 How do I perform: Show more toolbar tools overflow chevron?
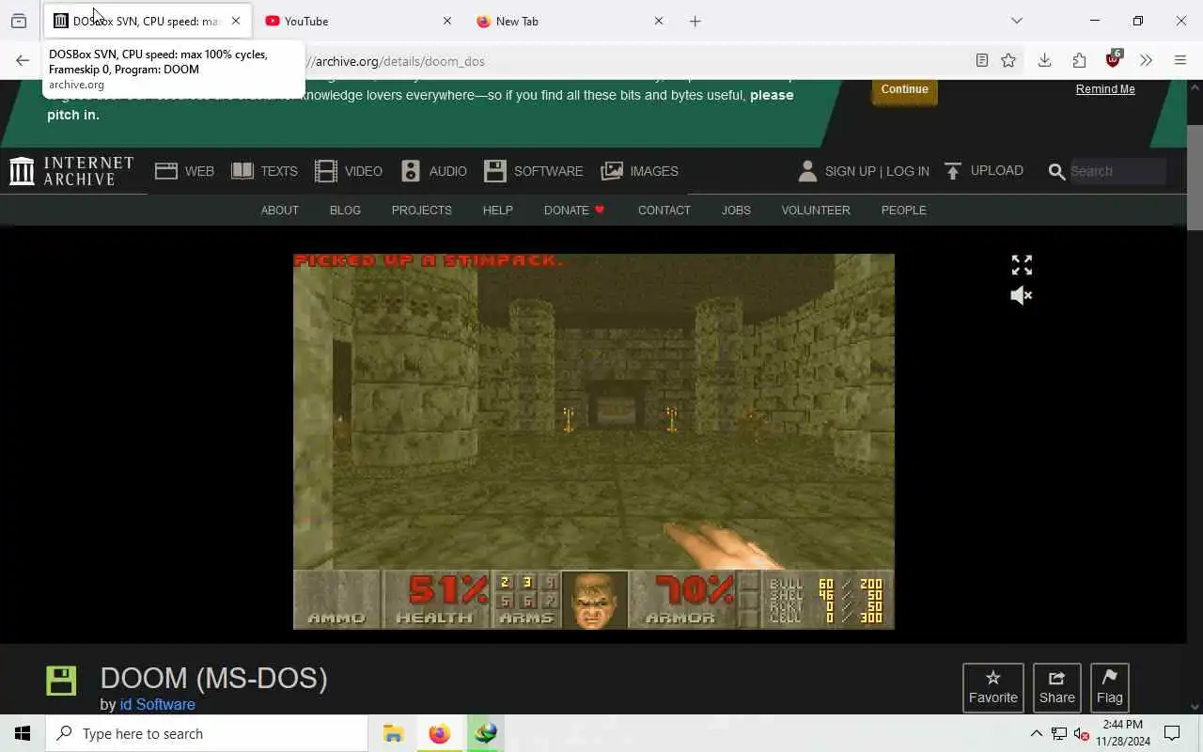(1146, 61)
